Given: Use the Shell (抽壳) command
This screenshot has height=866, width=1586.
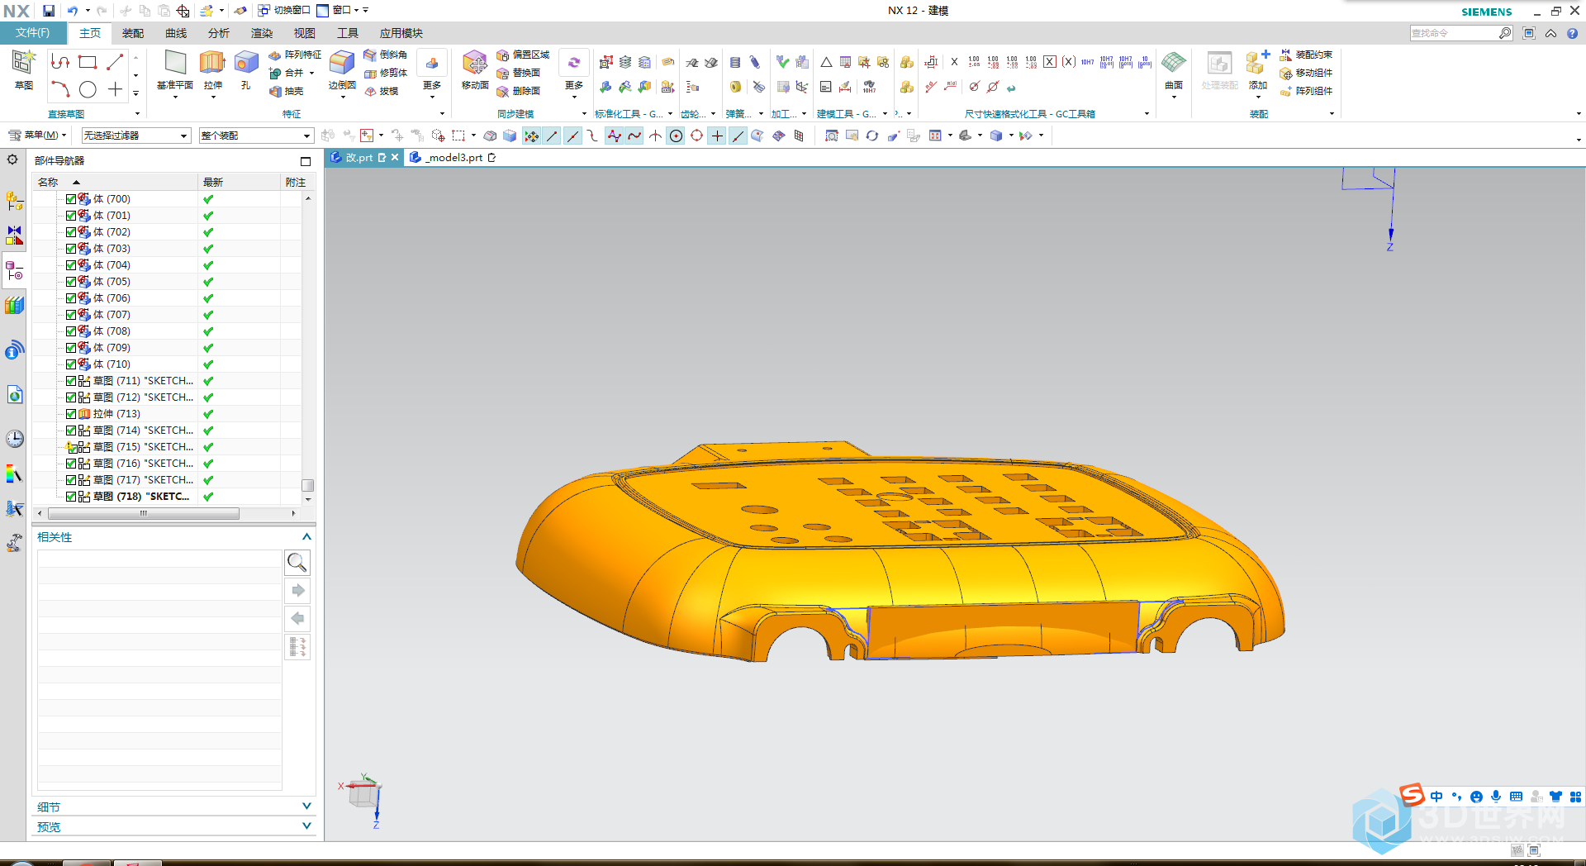Looking at the screenshot, I should [x=287, y=91].
